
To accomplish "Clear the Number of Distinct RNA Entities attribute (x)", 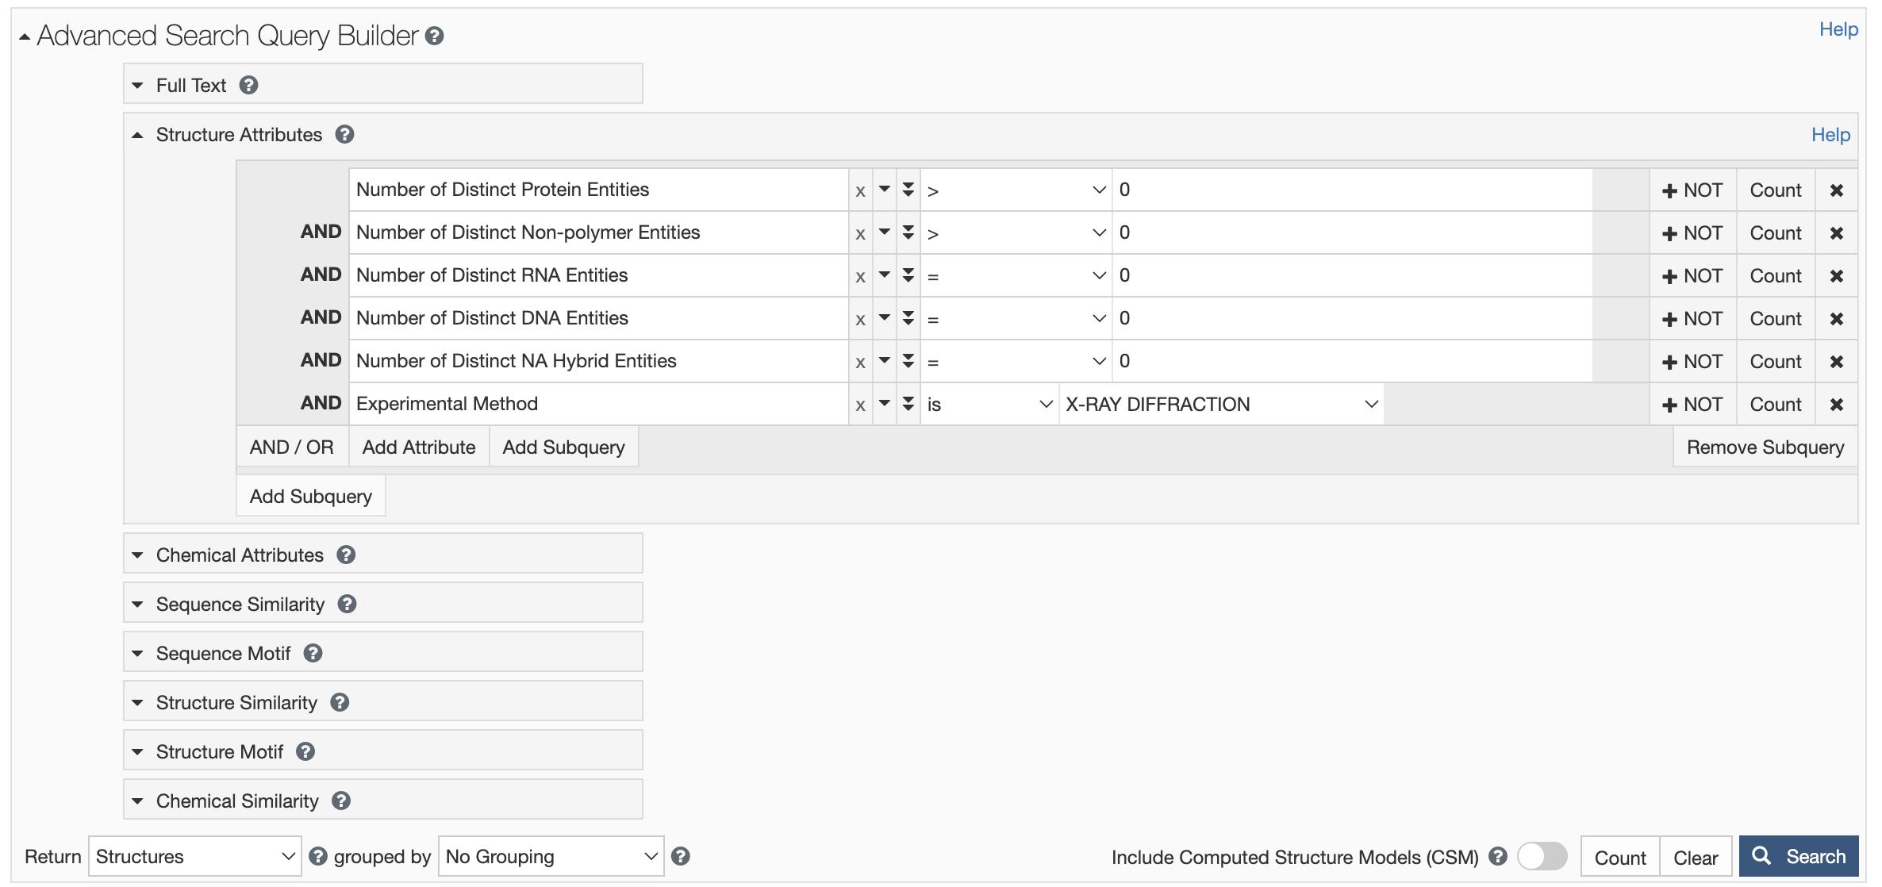I will point(860,276).
